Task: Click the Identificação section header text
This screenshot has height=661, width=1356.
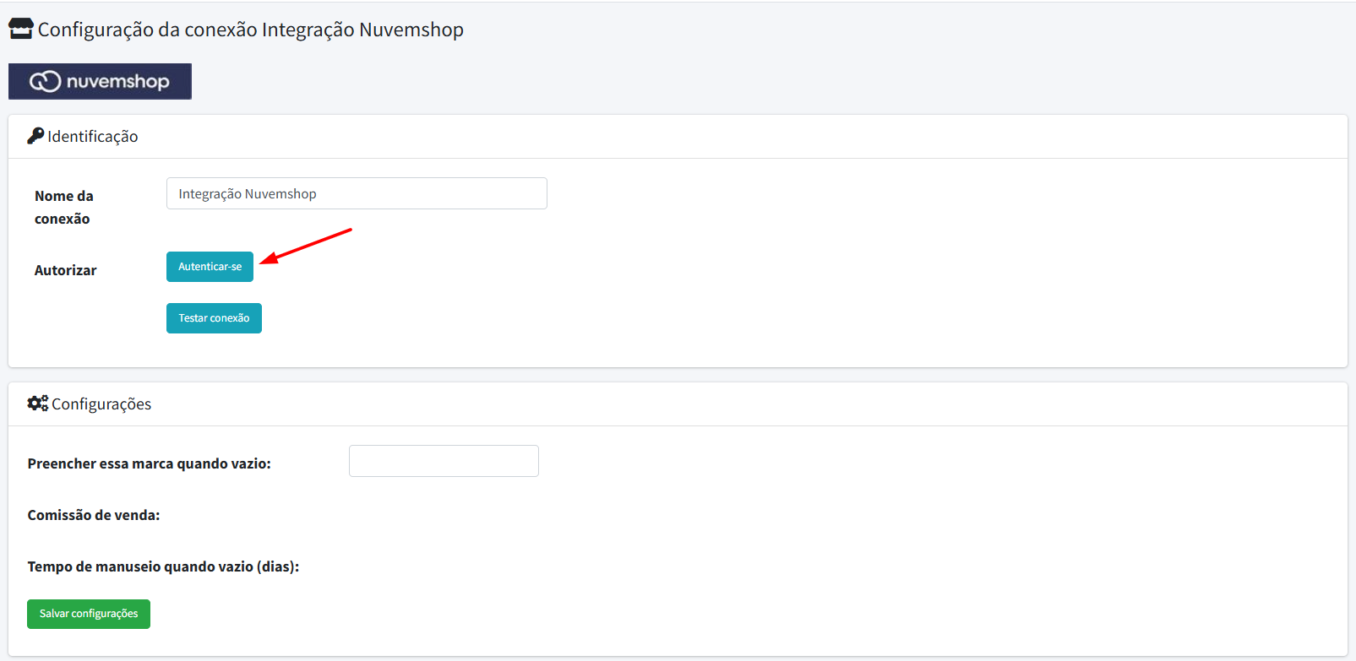Action: click(93, 136)
